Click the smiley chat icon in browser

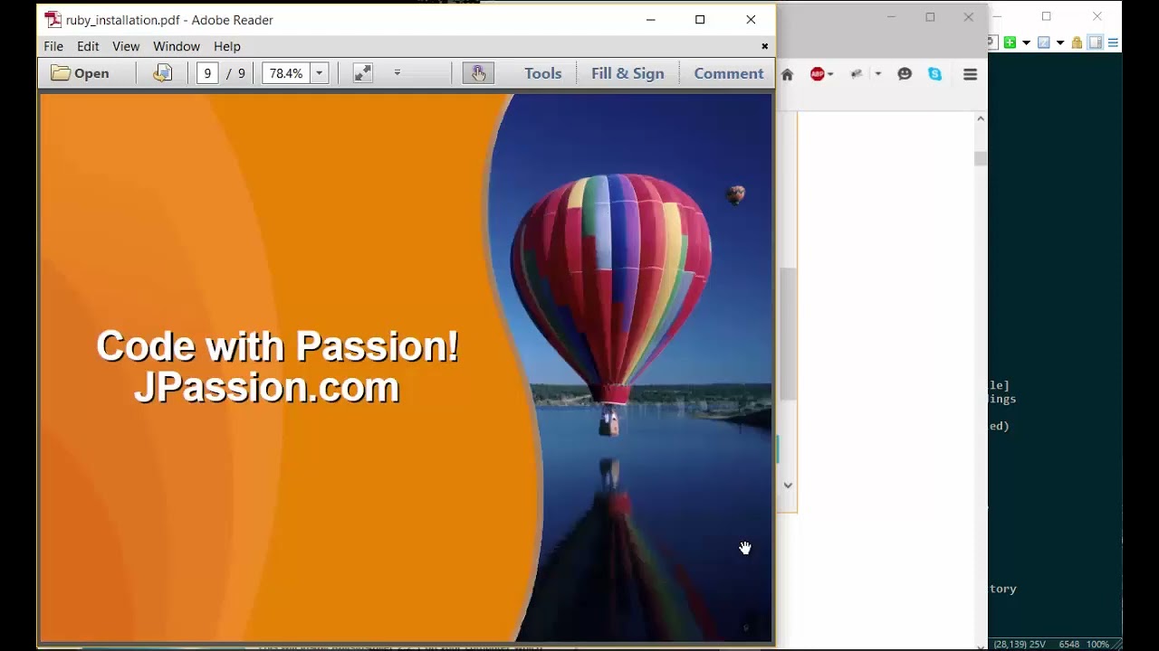click(x=905, y=74)
